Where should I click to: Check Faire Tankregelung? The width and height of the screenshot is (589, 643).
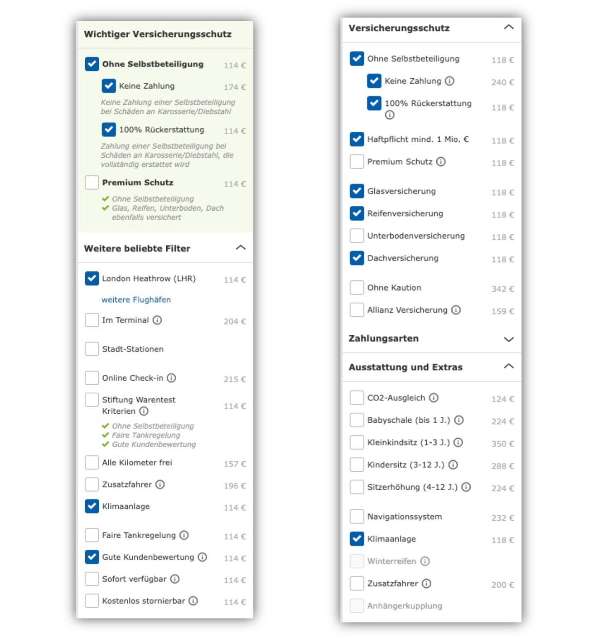(92, 535)
